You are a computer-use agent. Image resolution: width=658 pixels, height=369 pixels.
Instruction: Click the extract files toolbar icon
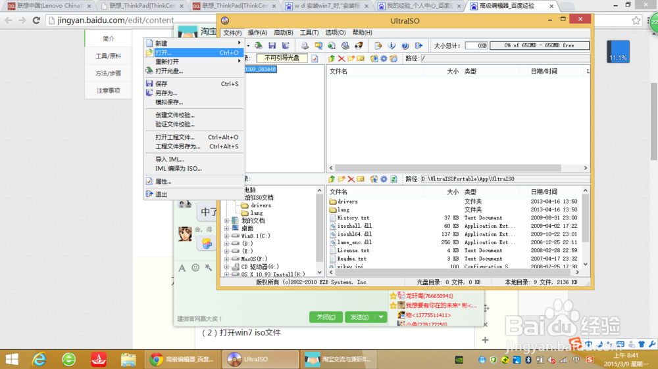point(378,46)
